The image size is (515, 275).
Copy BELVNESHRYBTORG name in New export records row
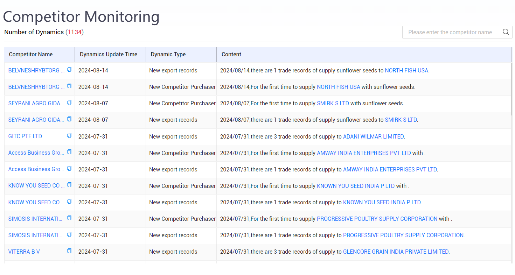point(69,70)
